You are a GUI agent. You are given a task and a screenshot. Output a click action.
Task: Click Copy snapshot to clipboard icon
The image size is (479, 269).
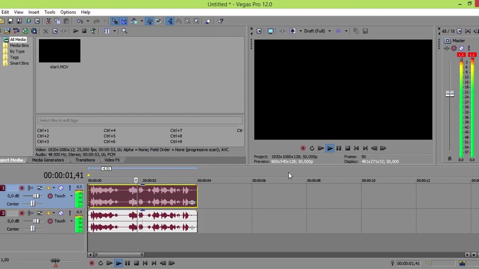click(x=356, y=31)
